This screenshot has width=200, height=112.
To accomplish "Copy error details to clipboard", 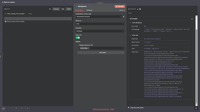I will [192, 19].
